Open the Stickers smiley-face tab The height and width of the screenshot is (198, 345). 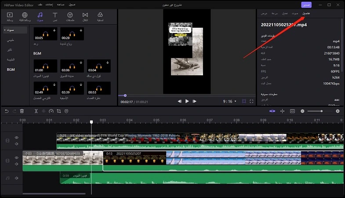(x=70, y=17)
